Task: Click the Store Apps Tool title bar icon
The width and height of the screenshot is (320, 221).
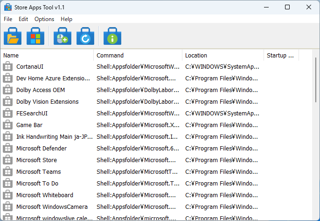Action: pyautogui.click(x=8, y=7)
